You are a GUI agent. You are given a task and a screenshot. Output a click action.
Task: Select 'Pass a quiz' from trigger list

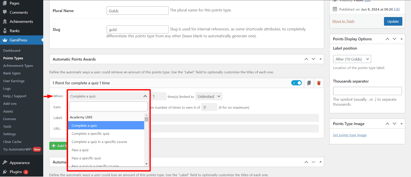[x=80, y=150]
